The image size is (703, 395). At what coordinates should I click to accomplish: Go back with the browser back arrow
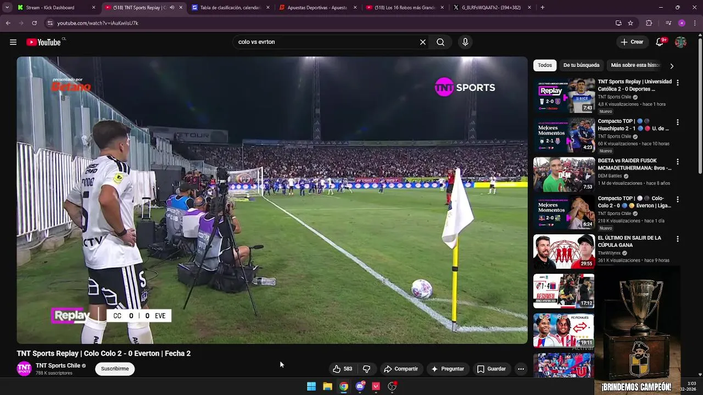[x=8, y=23]
